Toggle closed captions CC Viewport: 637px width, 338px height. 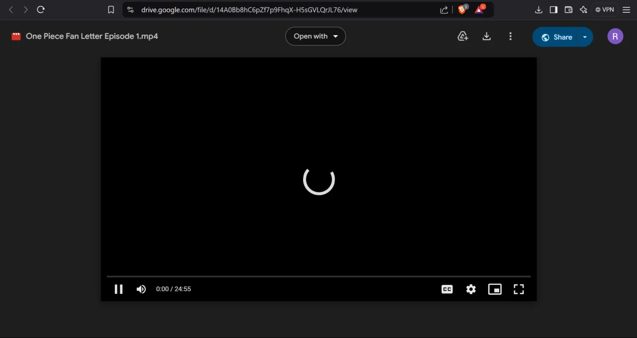pos(447,289)
